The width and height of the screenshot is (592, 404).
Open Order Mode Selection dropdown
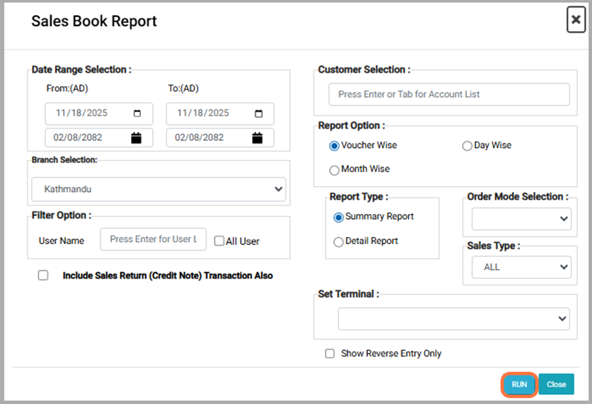(521, 219)
